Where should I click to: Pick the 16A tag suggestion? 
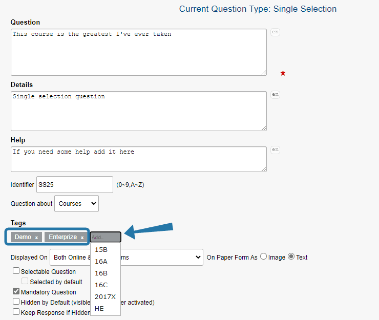tap(101, 262)
